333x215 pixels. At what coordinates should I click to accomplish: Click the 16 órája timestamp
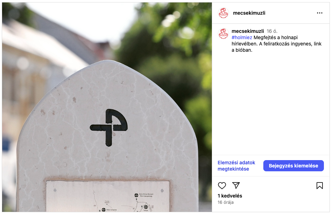pyautogui.click(x=226, y=202)
